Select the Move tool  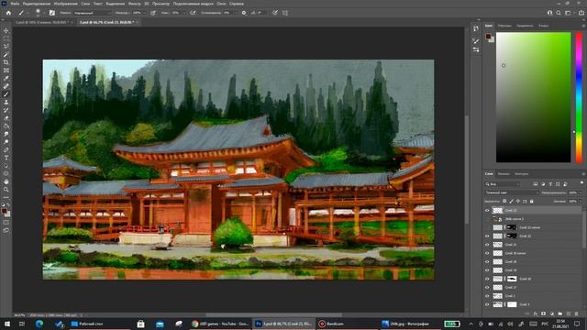click(6, 30)
